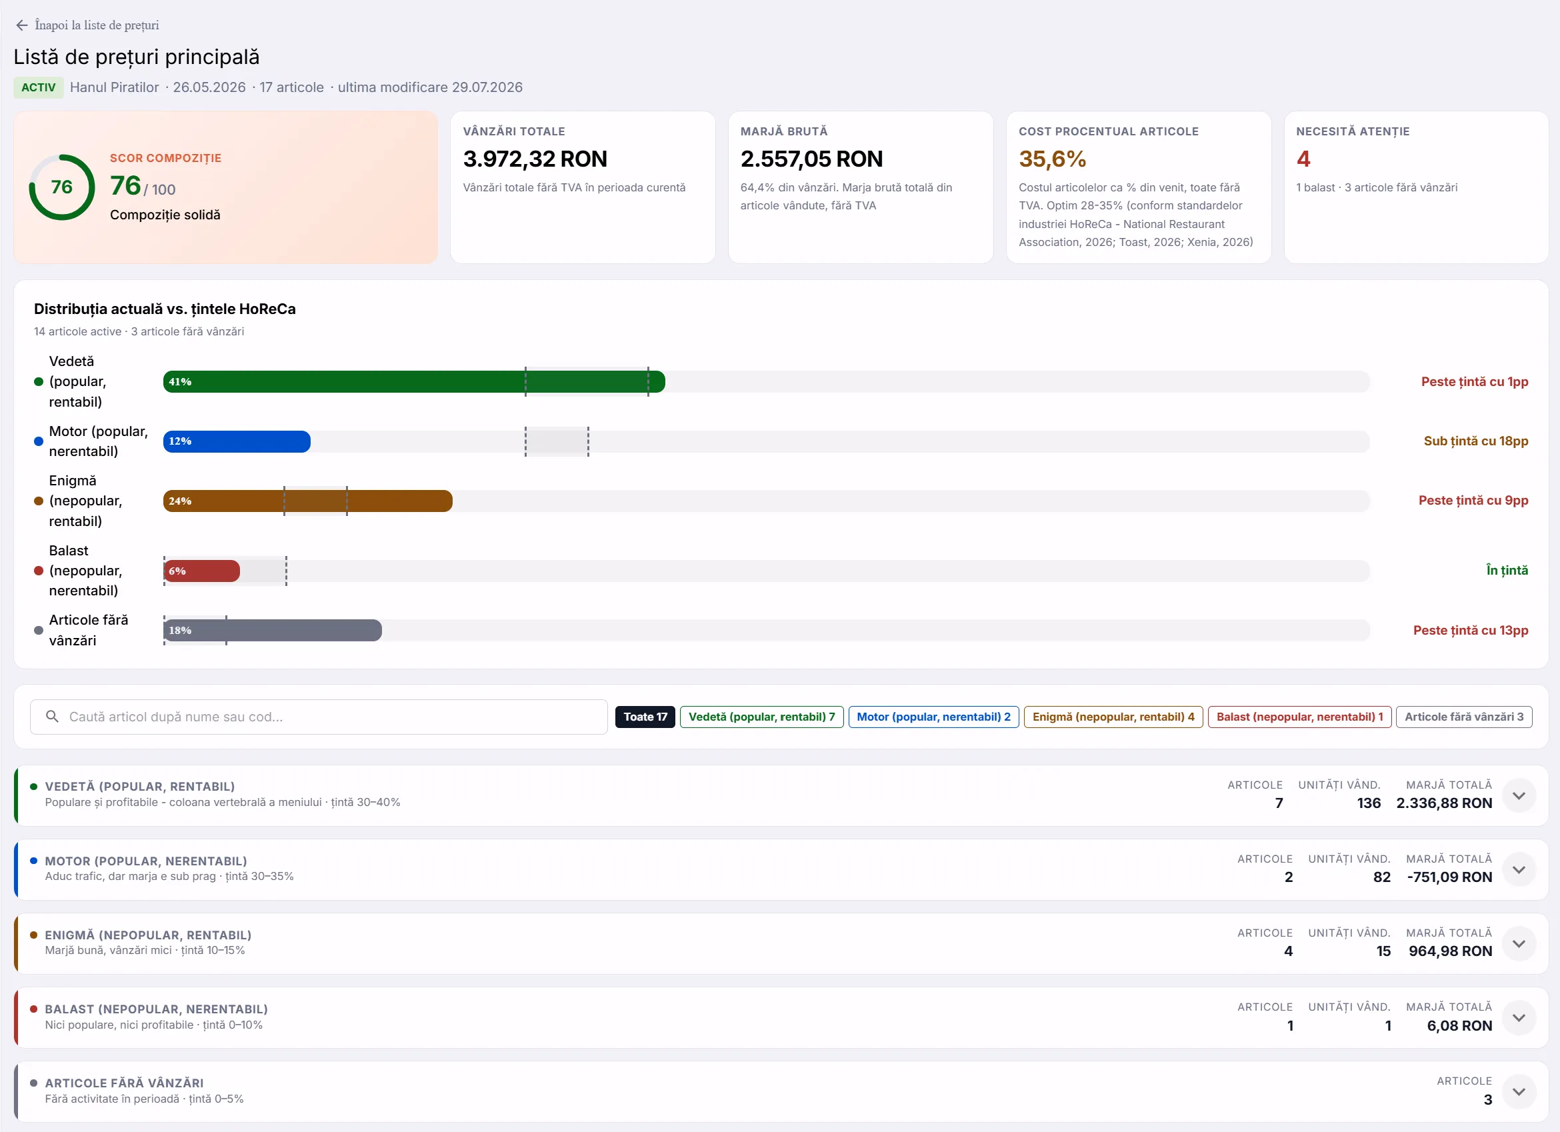Click the '136' units sold value
The width and height of the screenshot is (1560, 1132).
coord(1369,803)
